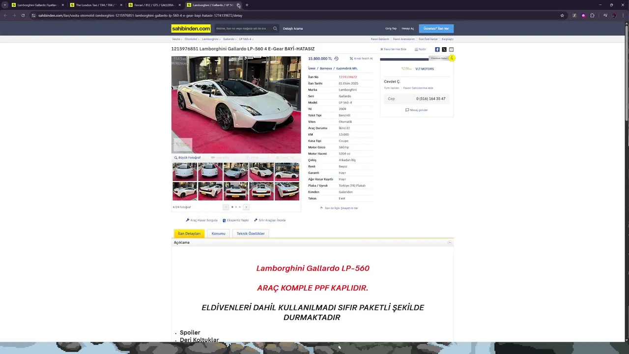Click ilan number 1274139672

347,77
